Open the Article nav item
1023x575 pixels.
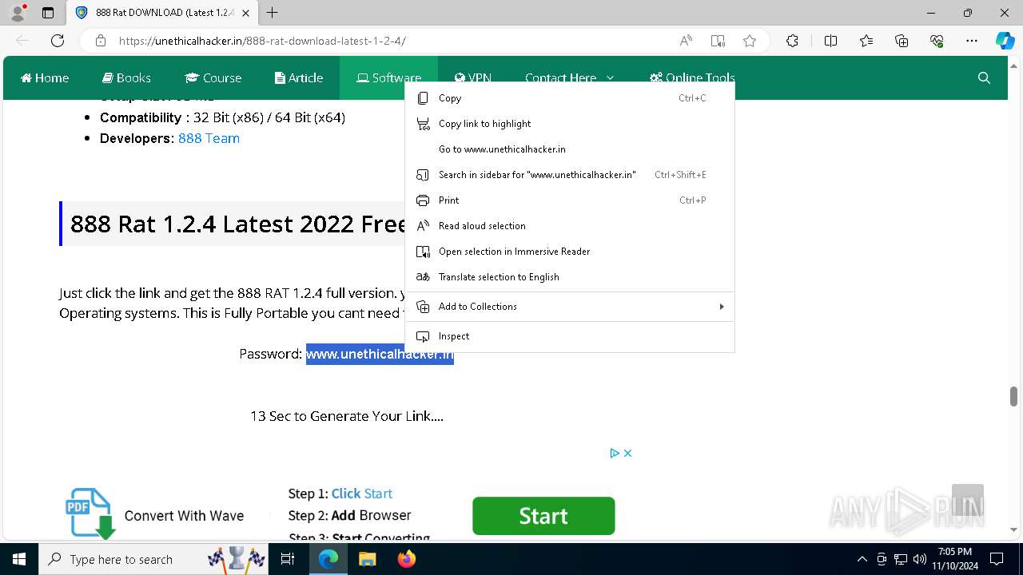point(299,77)
